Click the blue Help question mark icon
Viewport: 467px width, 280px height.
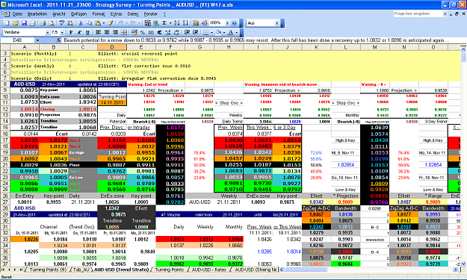pyautogui.click(x=234, y=23)
